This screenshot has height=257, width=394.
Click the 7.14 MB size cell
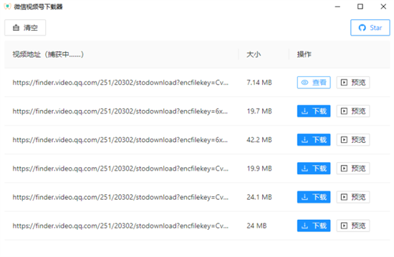[259, 82]
